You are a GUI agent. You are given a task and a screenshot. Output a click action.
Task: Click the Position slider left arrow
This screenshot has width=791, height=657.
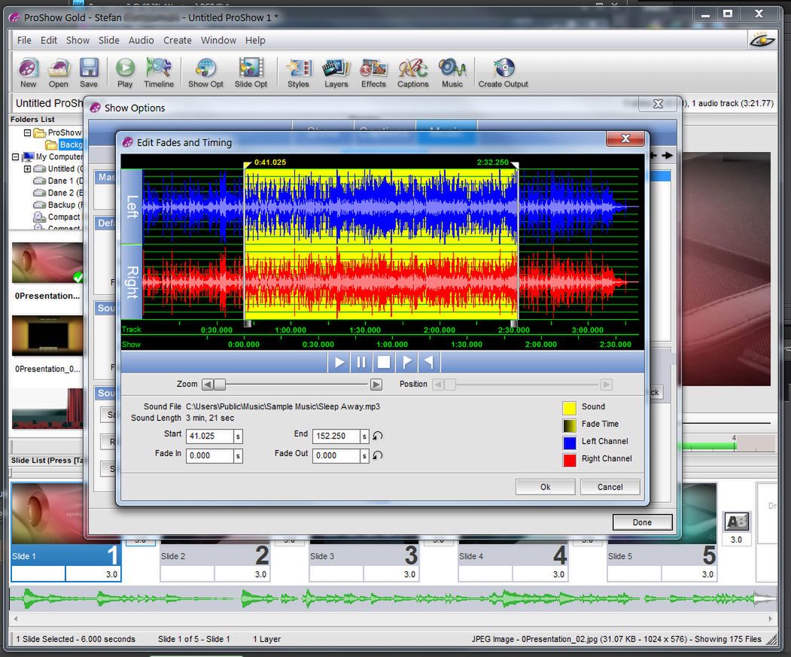point(438,385)
